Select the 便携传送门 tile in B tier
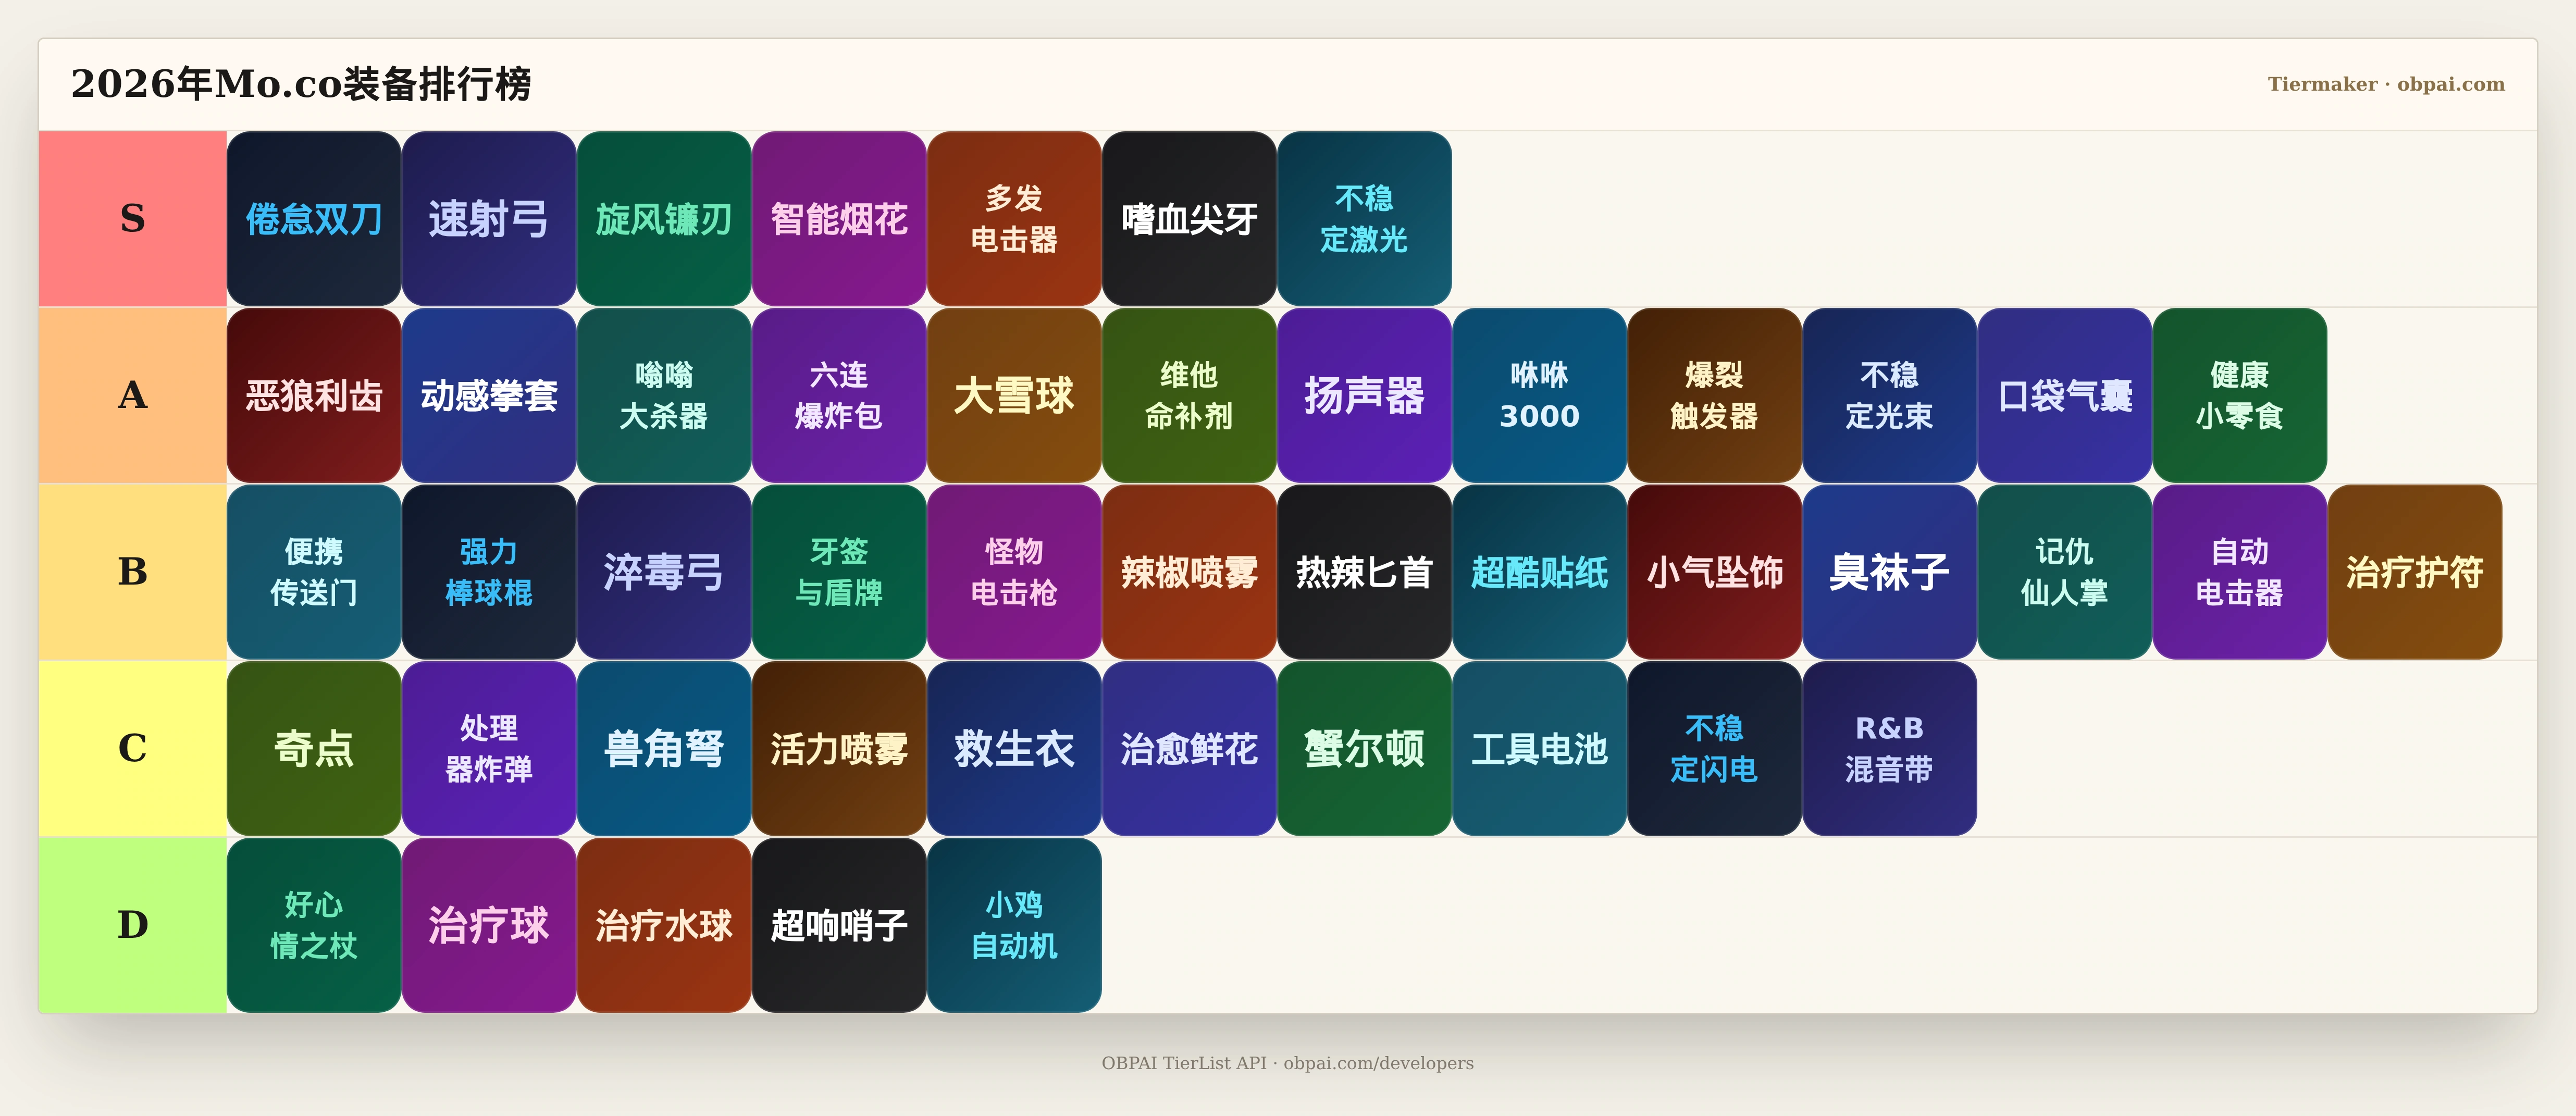This screenshot has height=1116, width=2576. [314, 572]
